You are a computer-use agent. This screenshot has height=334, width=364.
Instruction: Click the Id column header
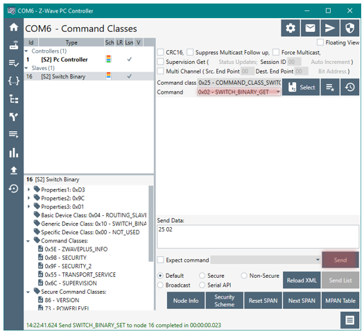coord(31,42)
